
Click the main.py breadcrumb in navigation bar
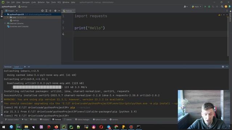(x=23, y=6)
